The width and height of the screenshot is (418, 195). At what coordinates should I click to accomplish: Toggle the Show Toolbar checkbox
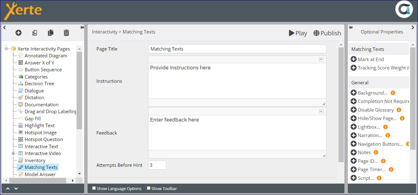(x=149, y=188)
